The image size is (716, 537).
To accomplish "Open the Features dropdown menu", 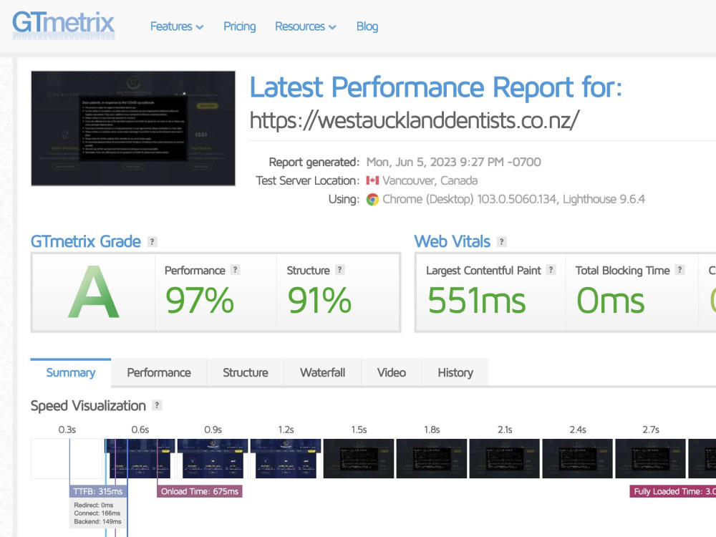I will (177, 26).
